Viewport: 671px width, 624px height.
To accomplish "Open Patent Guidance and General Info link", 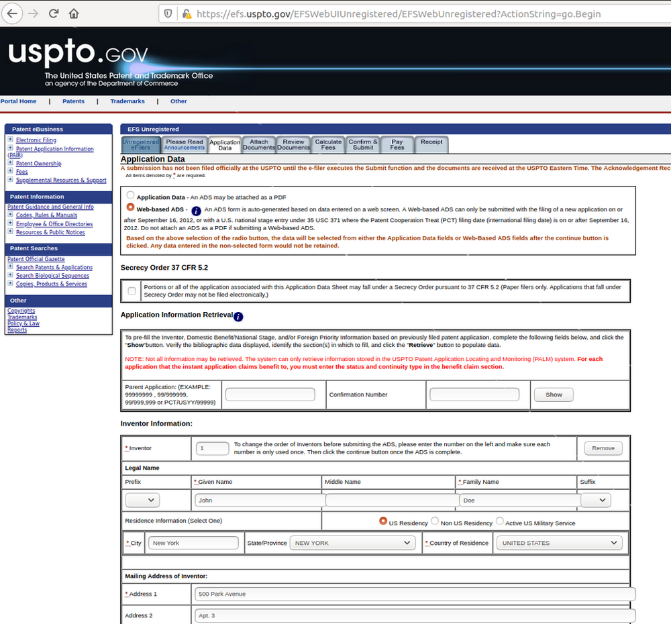I will (50, 207).
